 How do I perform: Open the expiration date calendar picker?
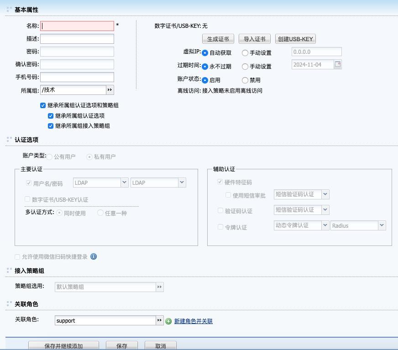pyautogui.click(x=338, y=64)
